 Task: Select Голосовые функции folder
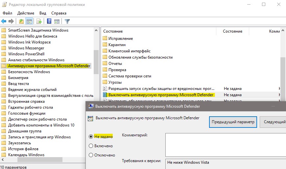(27, 113)
